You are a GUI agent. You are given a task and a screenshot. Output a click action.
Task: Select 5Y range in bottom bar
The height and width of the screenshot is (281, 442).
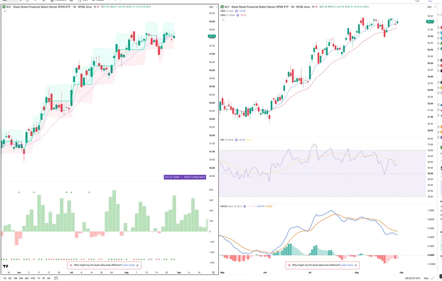point(43,278)
